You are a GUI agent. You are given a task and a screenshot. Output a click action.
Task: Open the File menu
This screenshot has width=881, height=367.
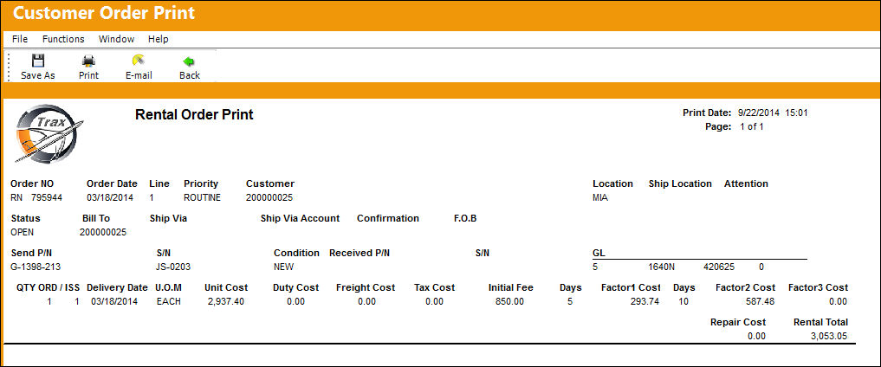click(x=20, y=39)
